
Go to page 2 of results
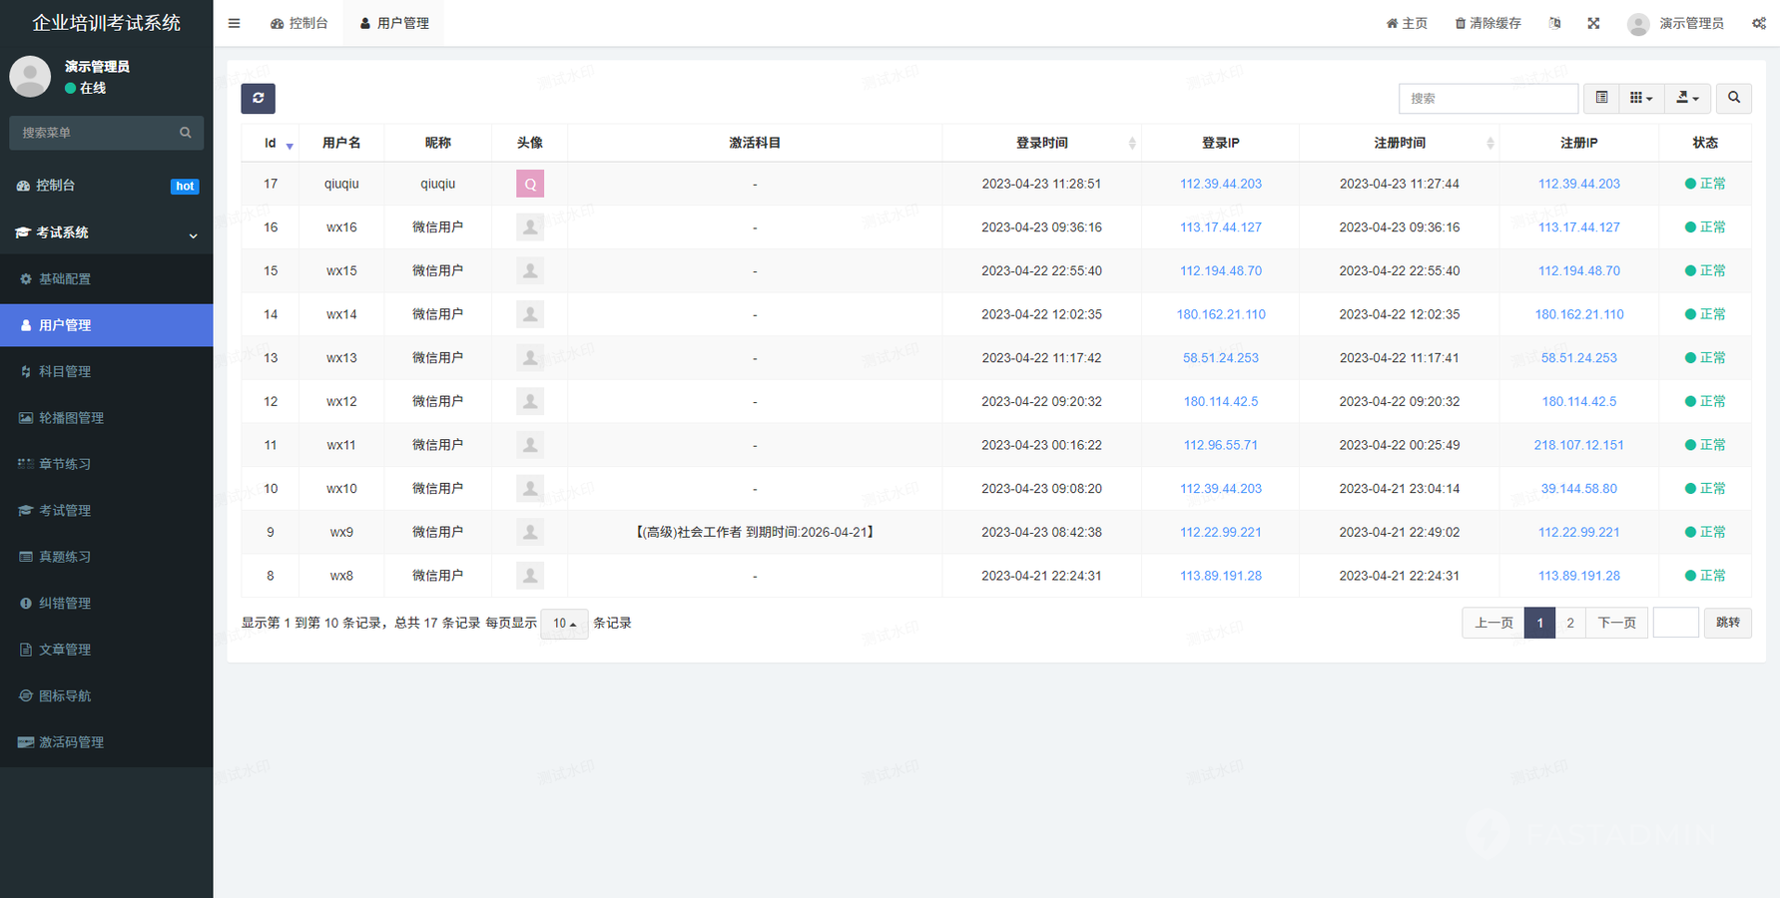(1570, 623)
